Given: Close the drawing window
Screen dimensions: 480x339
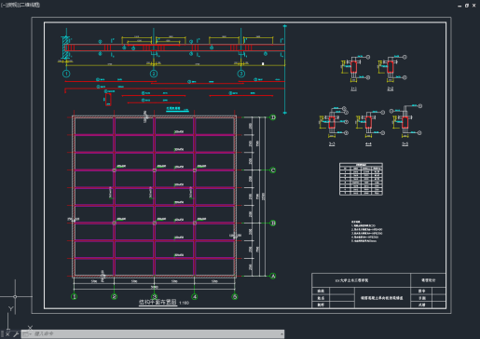Looking at the screenshot, I should (x=473, y=6).
